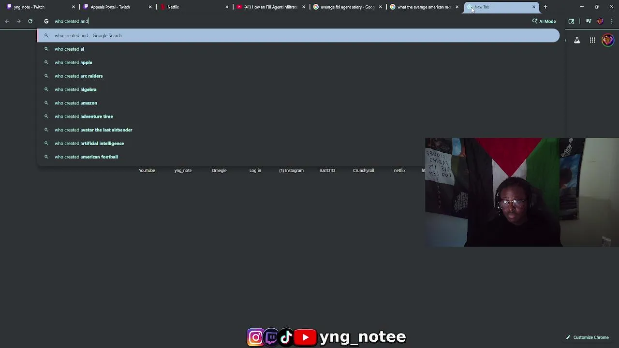The width and height of the screenshot is (619, 348).
Task: Pick the 'who created algebra' suggestion
Action: point(298,89)
